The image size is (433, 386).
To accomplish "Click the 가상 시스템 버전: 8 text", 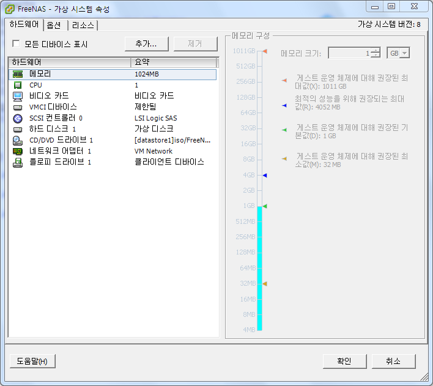I will 389,24.
